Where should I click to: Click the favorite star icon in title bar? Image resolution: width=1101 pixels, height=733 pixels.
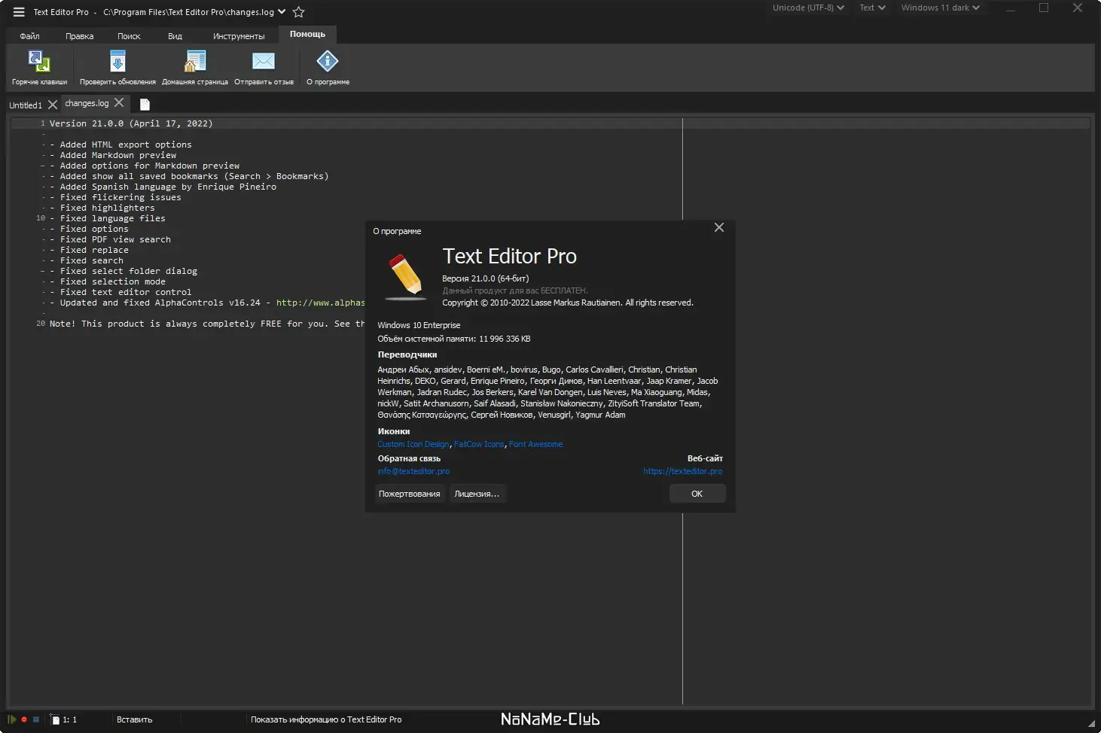point(298,12)
